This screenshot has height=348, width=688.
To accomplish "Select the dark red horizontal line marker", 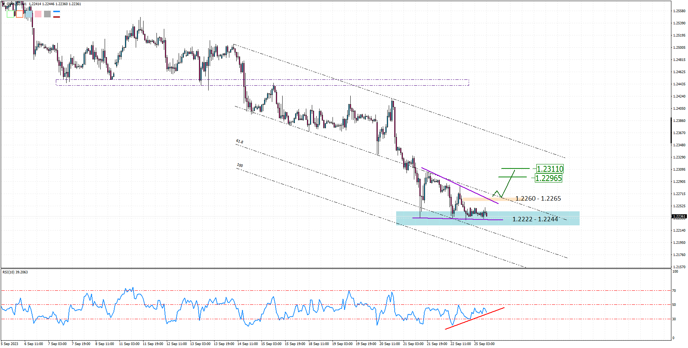I will coord(57,18).
